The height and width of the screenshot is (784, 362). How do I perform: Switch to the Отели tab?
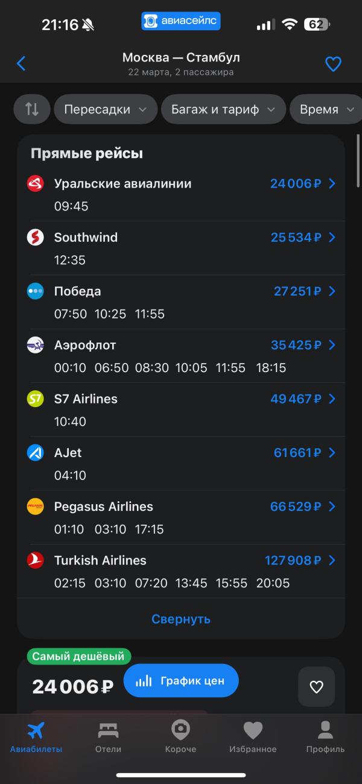click(108, 738)
